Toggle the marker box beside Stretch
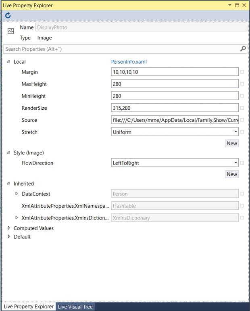This screenshot has height=311, width=250. click(x=242, y=132)
